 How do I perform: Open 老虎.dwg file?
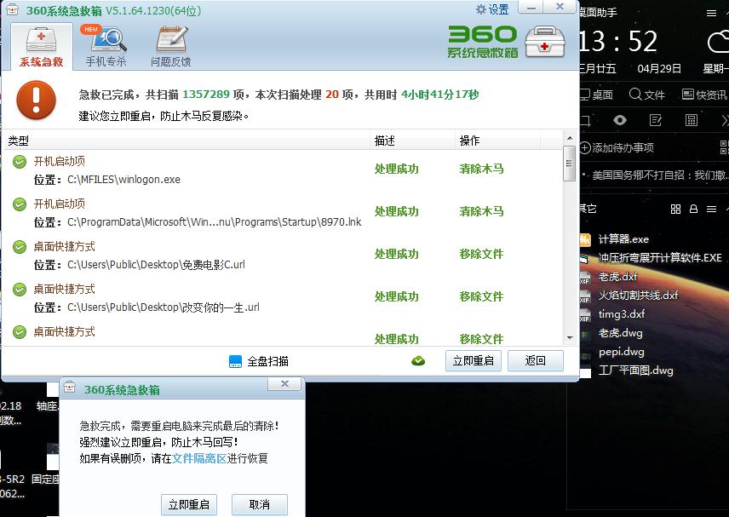[620, 333]
